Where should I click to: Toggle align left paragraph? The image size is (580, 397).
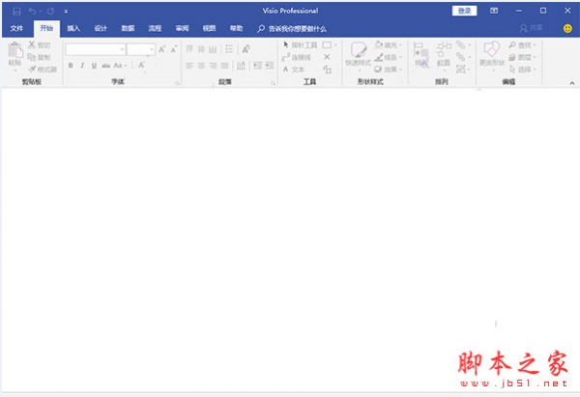(x=189, y=66)
